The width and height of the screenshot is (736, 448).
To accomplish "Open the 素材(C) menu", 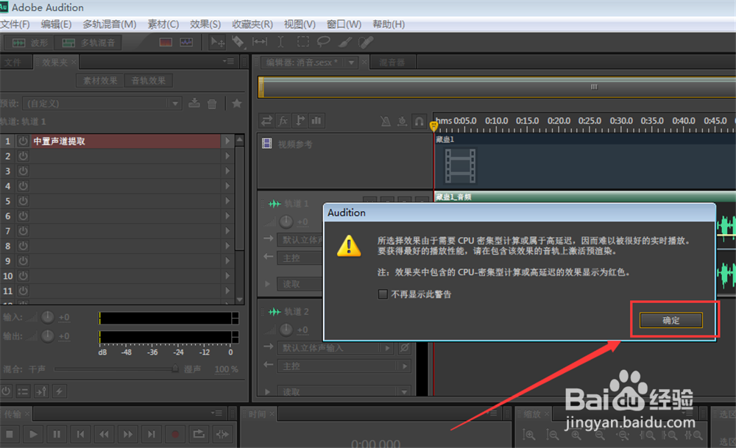I will [163, 24].
